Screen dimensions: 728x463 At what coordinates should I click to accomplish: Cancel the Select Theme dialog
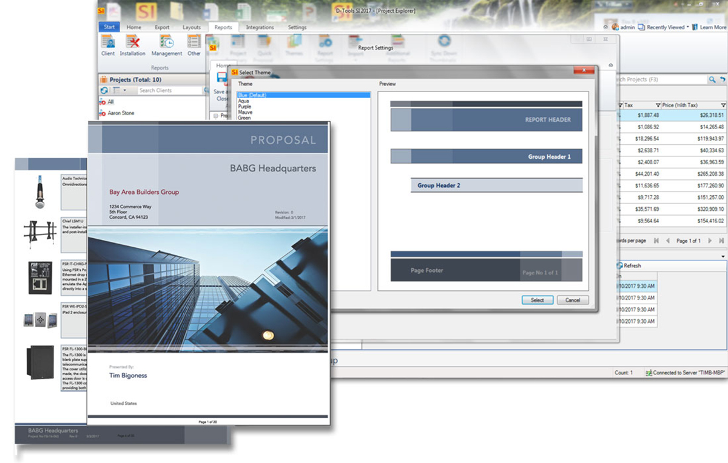573,300
